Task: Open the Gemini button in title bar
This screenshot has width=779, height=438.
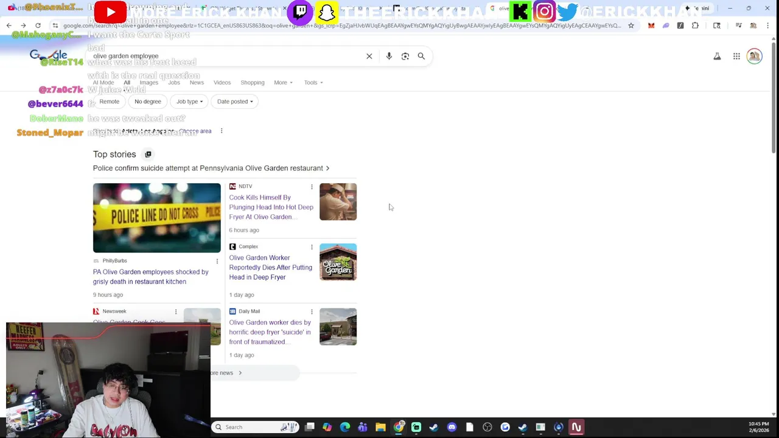Action: [697, 8]
